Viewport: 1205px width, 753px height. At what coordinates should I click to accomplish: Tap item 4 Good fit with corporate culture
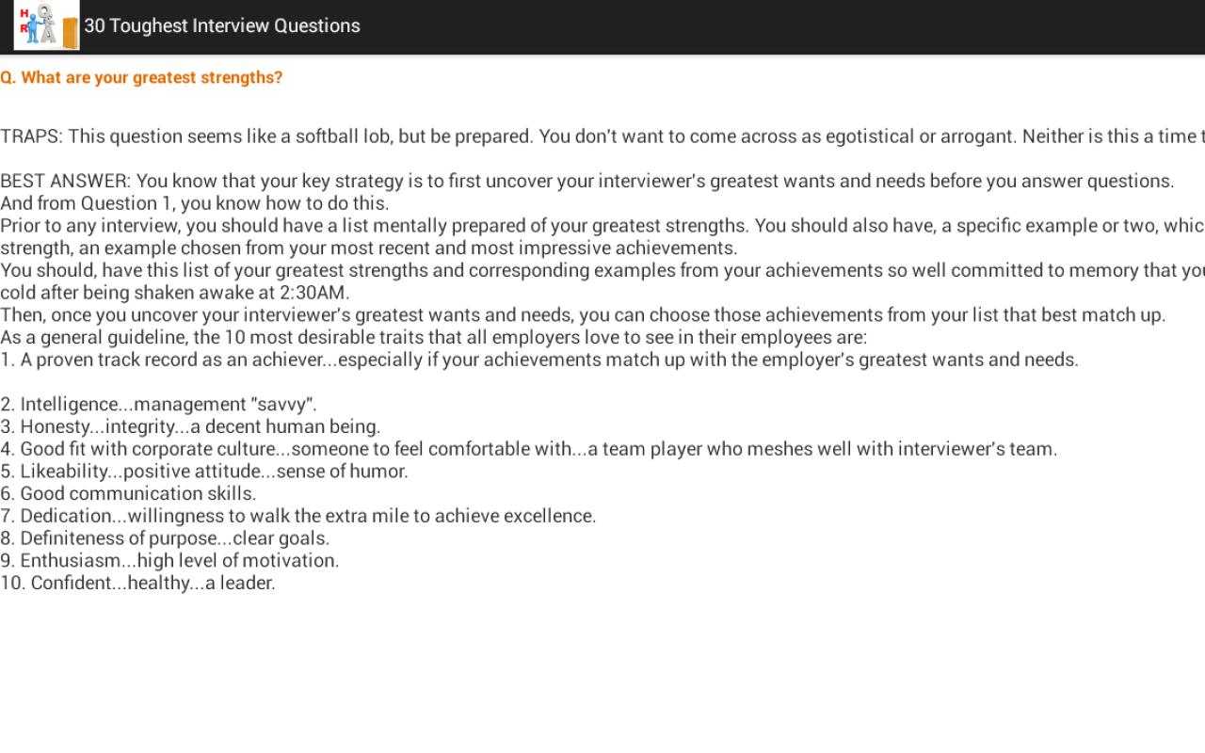coord(528,449)
